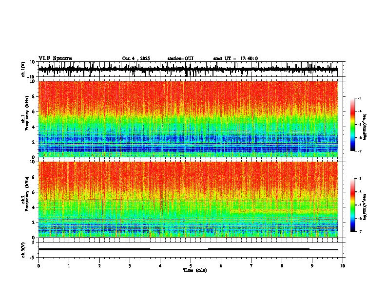386x298 pixels.
Task: Click the 'ch.3(V)' axis label
Action: click(23, 250)
